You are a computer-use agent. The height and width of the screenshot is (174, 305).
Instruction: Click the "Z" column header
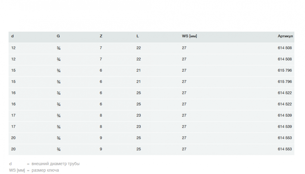tap(101, 36)
